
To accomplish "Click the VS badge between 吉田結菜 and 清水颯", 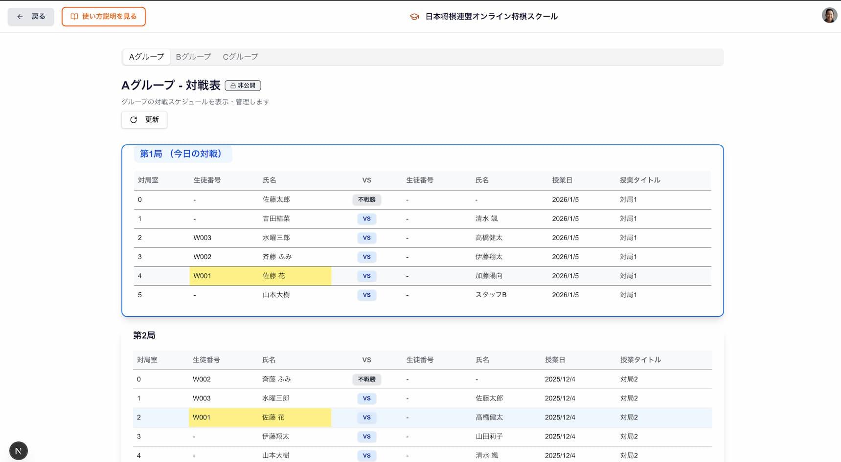I will point(366,219).
